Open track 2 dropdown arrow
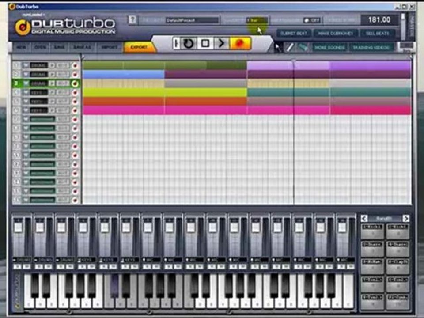Image resolution: width=424 pixels, height=318 pixels. [x=26, y=74]
